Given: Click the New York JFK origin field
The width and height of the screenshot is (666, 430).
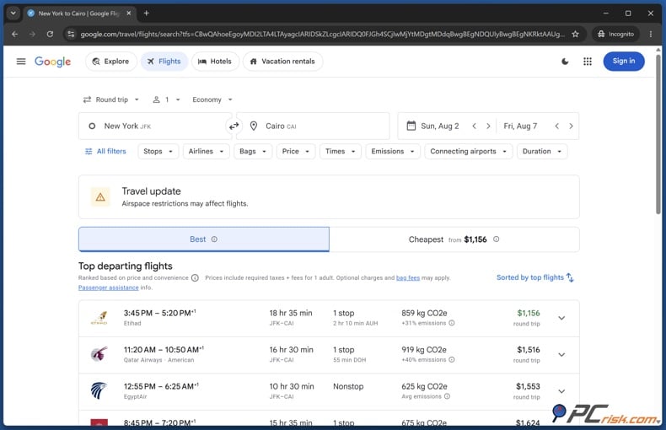Looking at the screenshot, I should point(155,126).
